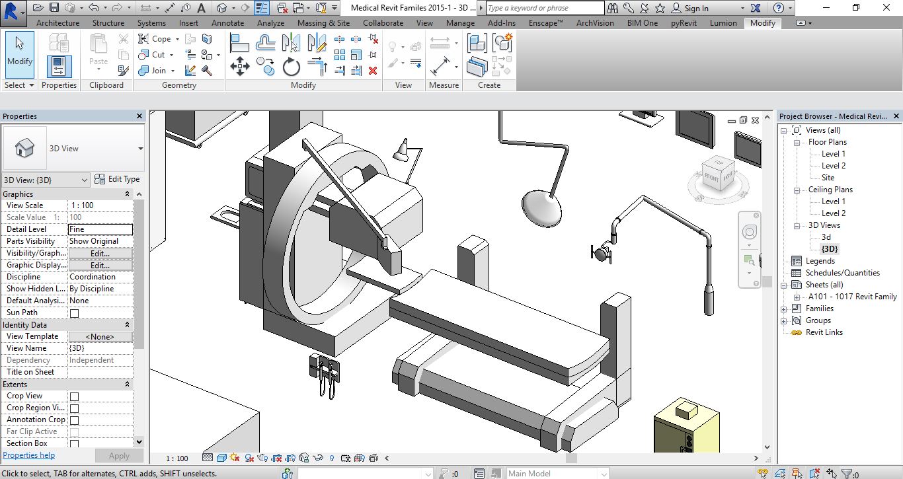Image resolution: width=903 pixels, height=479 pixels.
Task: Toggle the Sun Path icon in view control bar
Action: click(235, 458)
